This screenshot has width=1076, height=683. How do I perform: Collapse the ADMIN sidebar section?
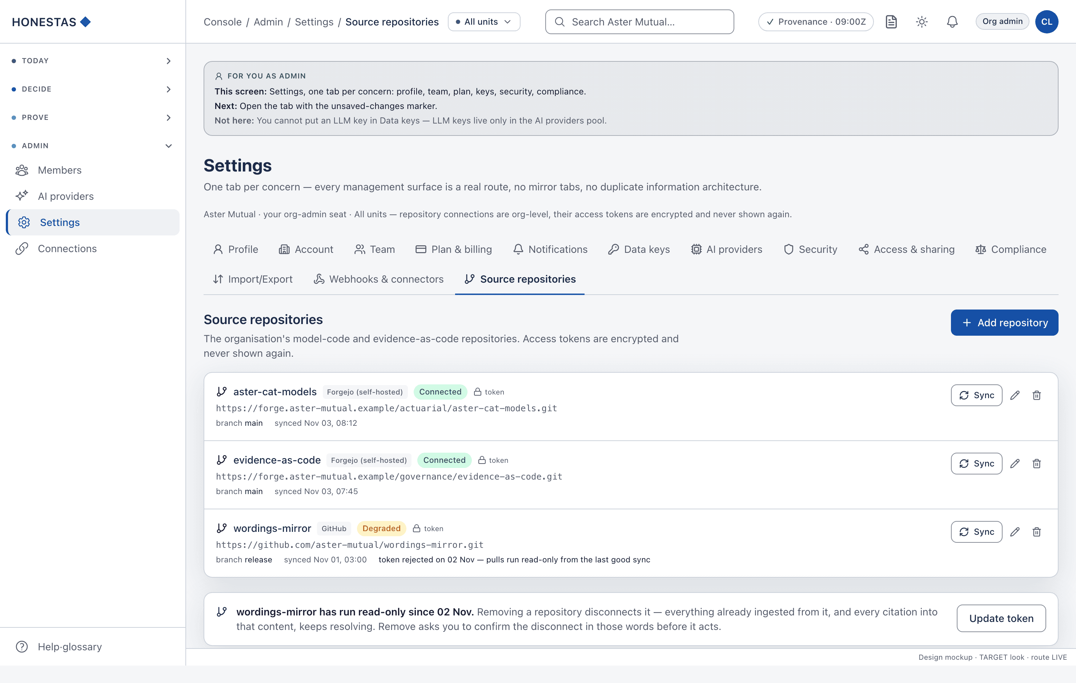[92, 146]
